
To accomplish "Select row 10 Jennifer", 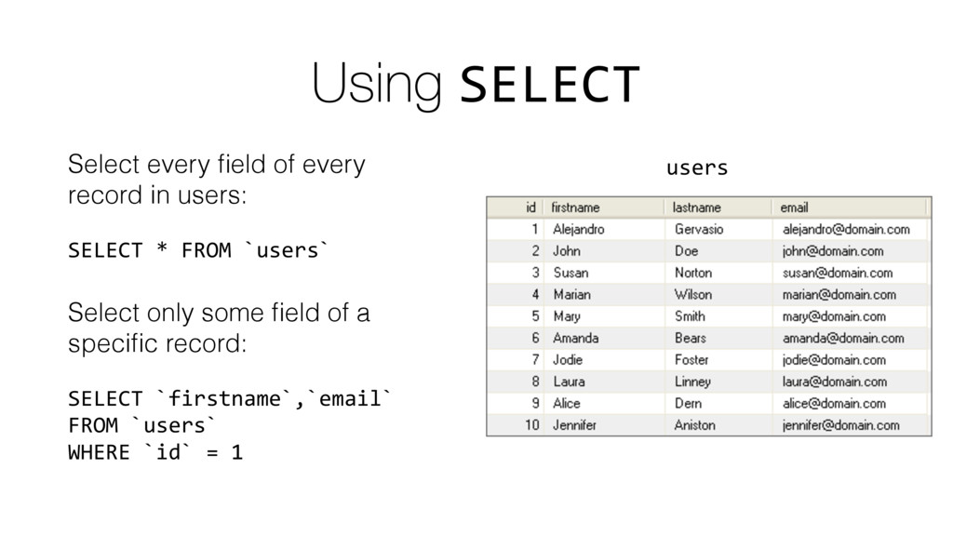I will point(708,425).
